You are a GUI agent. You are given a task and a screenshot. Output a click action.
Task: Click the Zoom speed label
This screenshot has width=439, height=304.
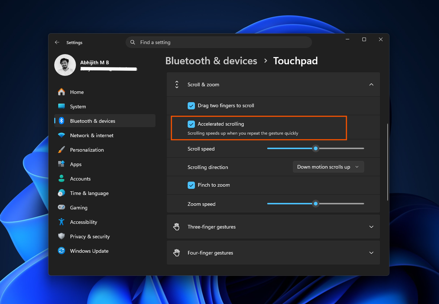tap(201, 204)
